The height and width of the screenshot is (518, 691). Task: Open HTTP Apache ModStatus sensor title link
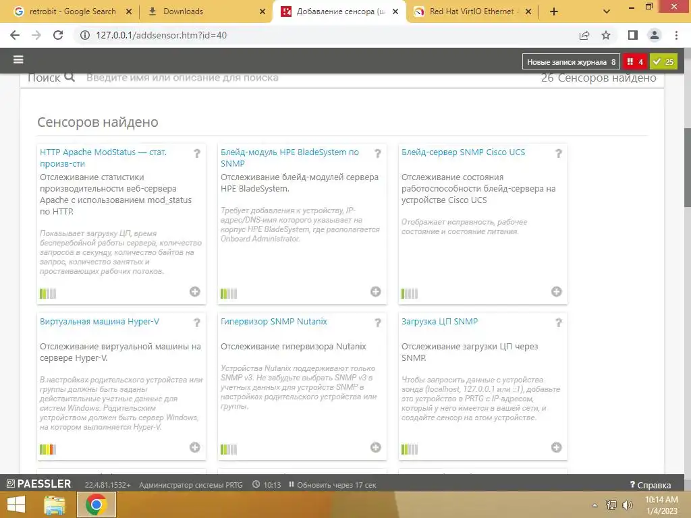click(103, 158)
